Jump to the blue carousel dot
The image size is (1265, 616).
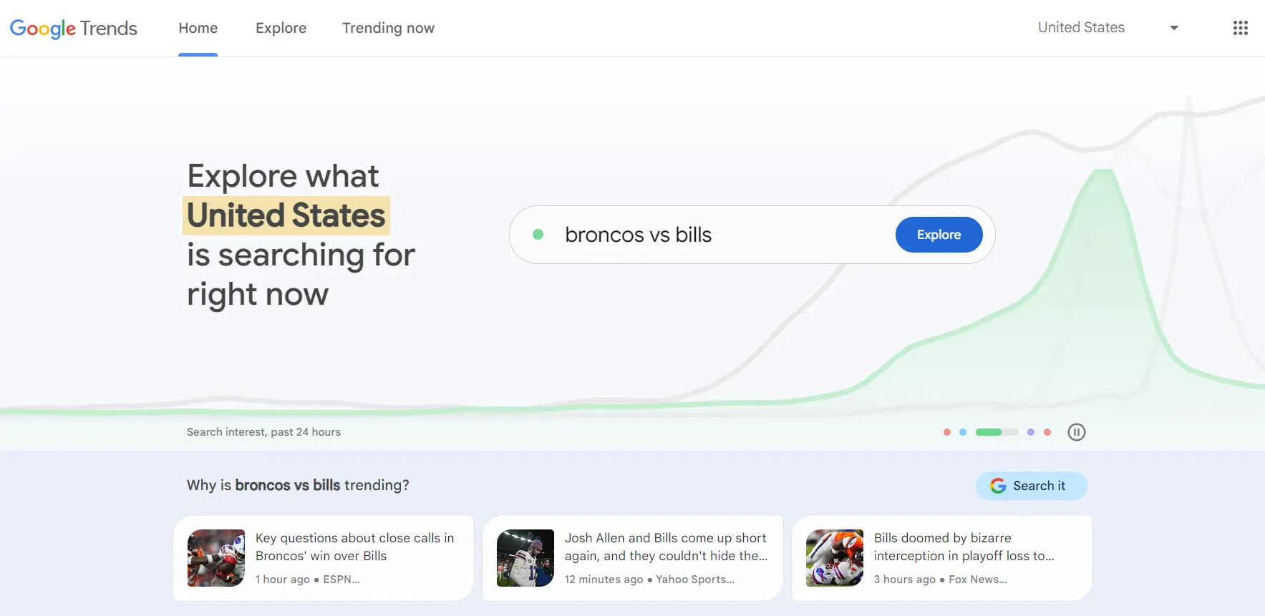point(963,432)
